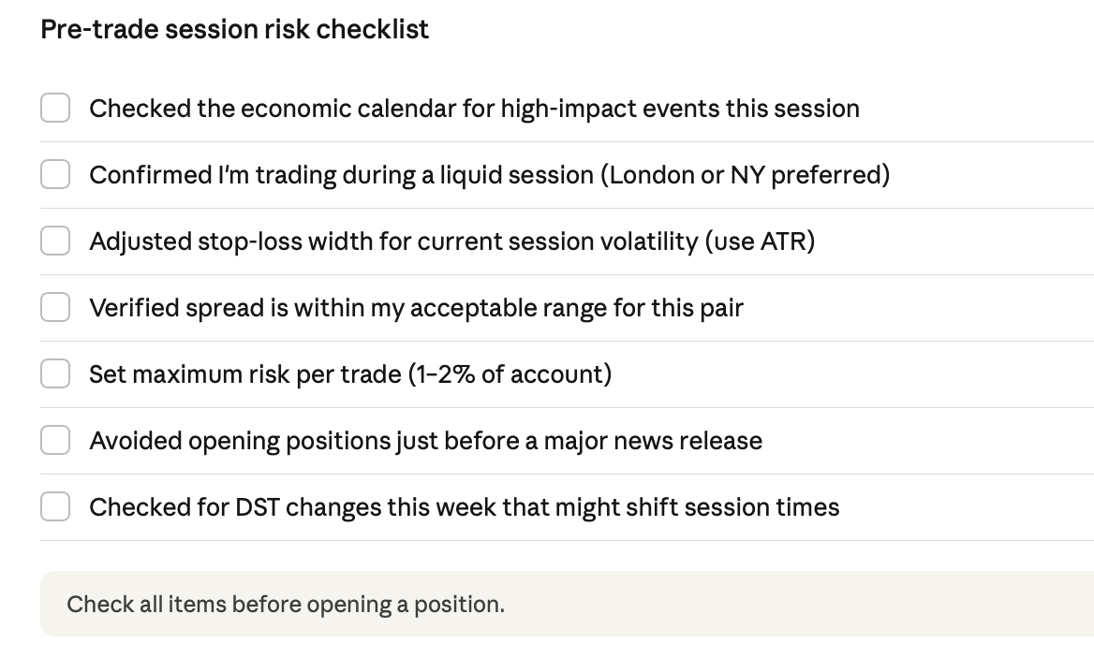Check the liquid session confirmation box
The image size is (1094, 658).
[55, 174]
